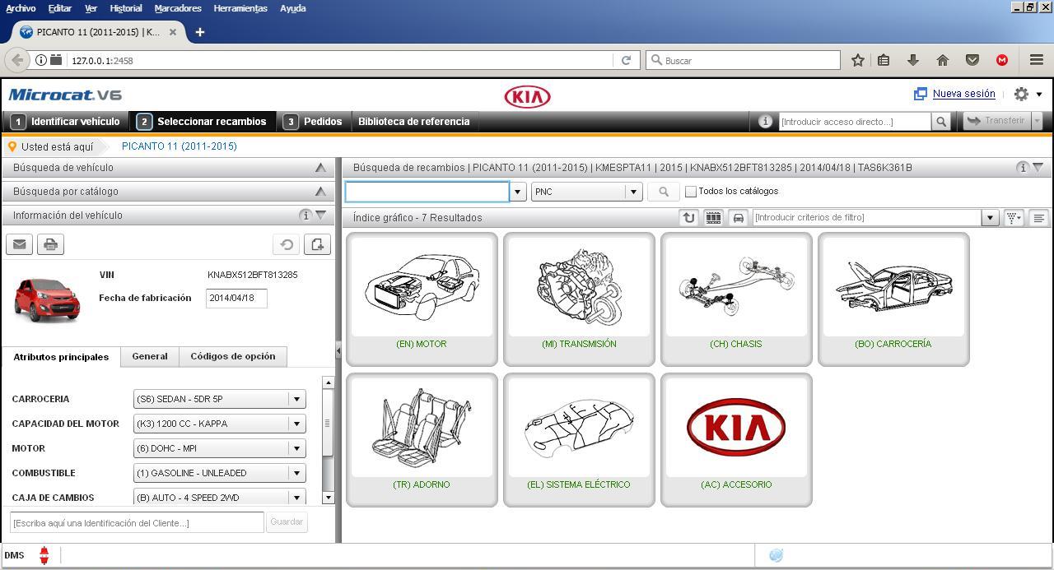Click the Fecha de fabricación date field
Viewport: 1054px width, 570px height.
[x=236, y=299]
